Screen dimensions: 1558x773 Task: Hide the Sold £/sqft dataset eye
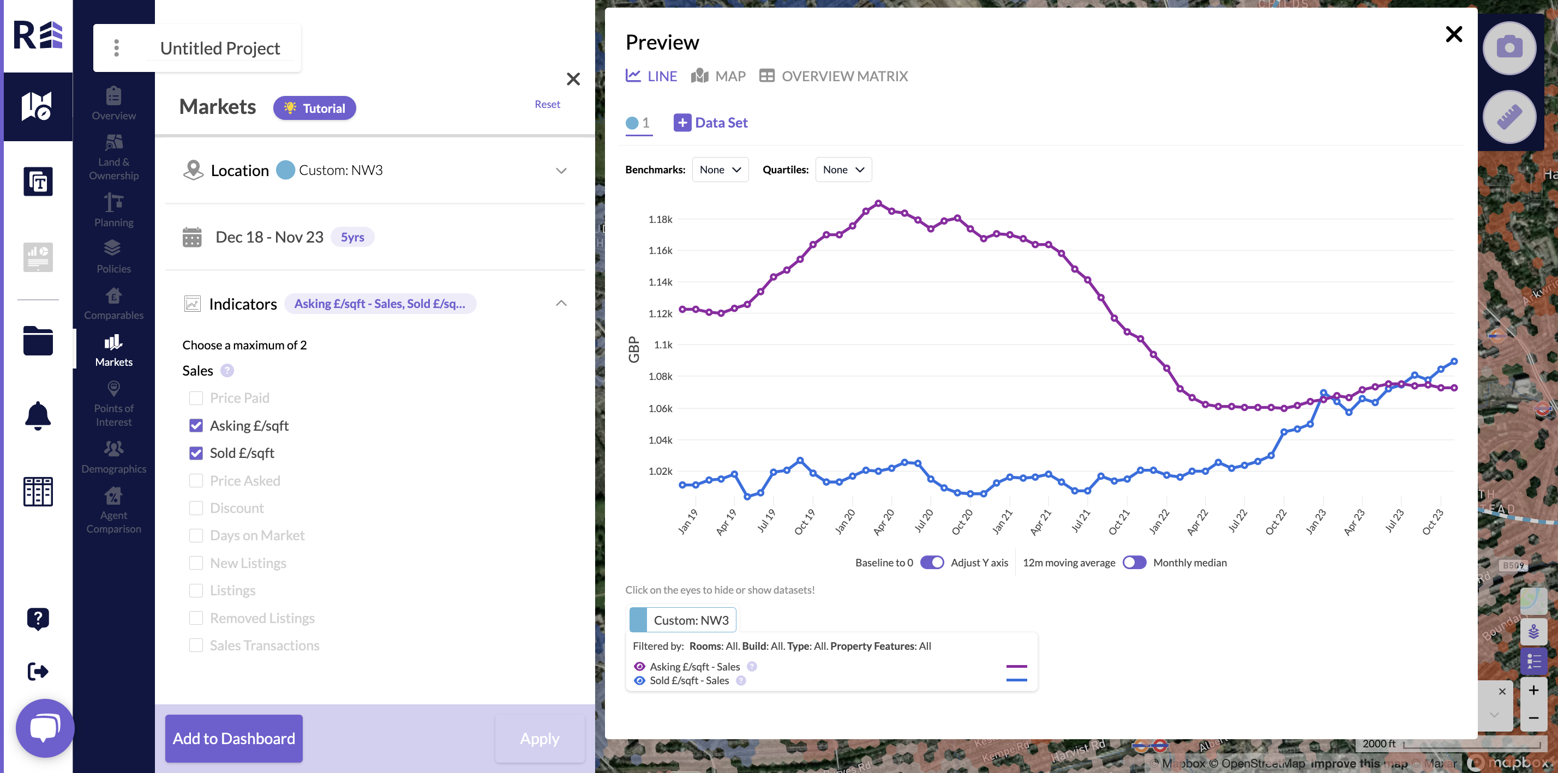click(639, 680)
